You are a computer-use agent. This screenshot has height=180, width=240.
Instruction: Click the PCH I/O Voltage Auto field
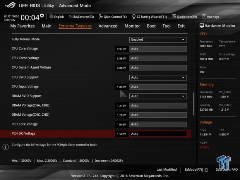(x=158, y=134)
